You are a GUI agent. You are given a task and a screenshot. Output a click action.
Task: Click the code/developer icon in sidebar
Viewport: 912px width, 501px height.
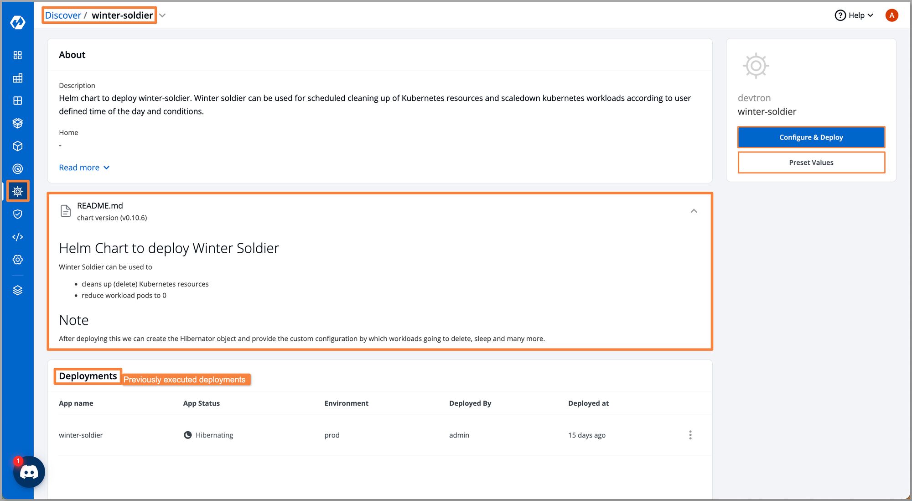[x=17, y=237]
